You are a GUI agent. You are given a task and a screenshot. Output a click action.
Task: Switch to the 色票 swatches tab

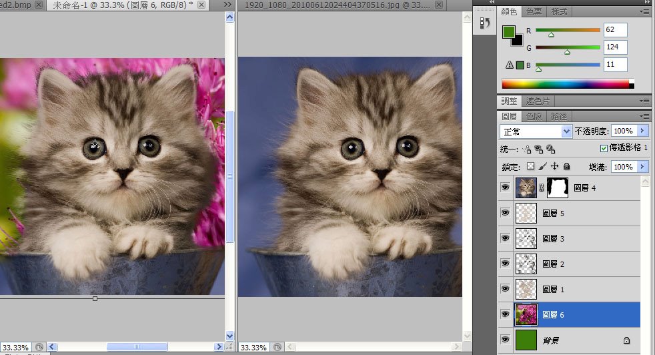click(x=534, y=12)
